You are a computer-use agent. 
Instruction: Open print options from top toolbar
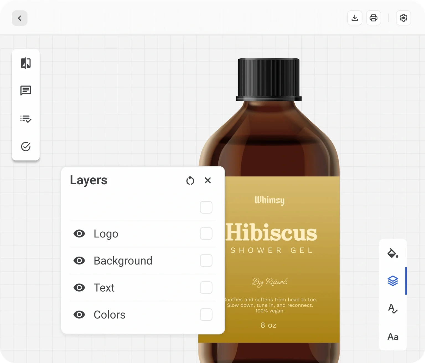(x=374, y=18)
